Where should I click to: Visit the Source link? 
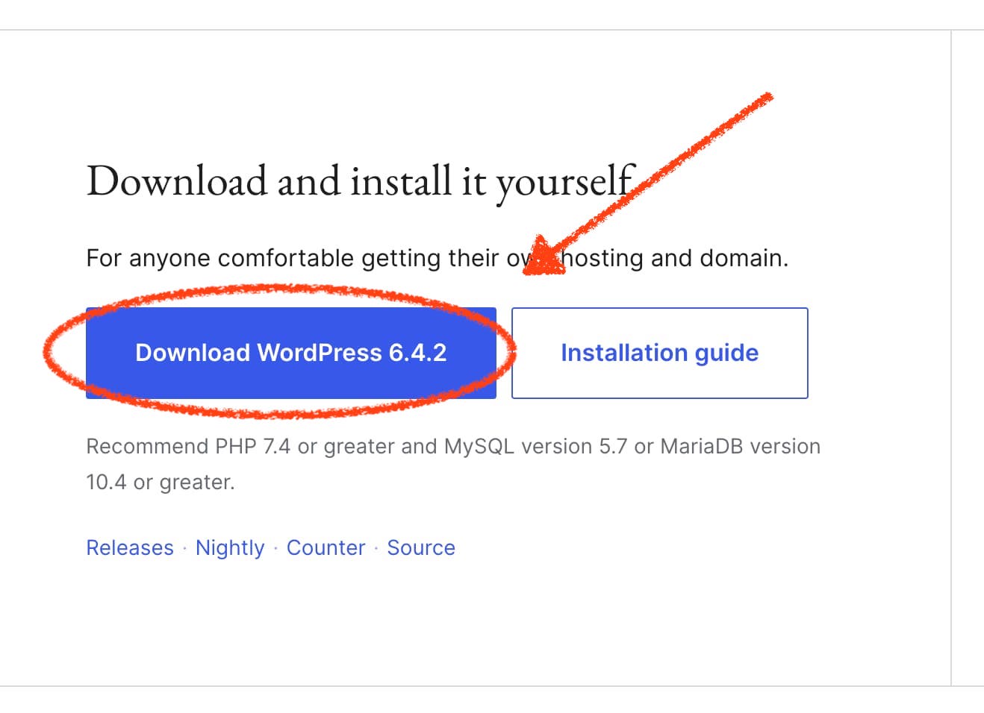pyautogui.click(x=421, y=547)
